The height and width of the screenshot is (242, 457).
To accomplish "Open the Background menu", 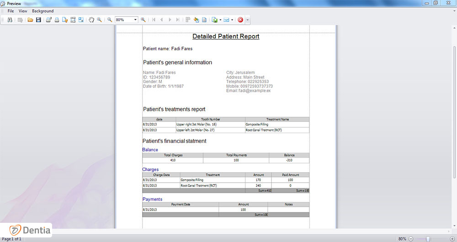I will coord(43,11).
